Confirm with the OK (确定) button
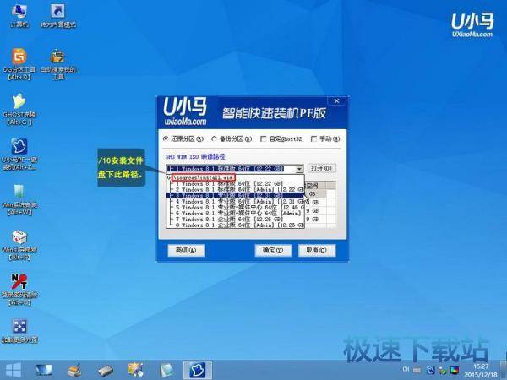 tap(273, 250)
